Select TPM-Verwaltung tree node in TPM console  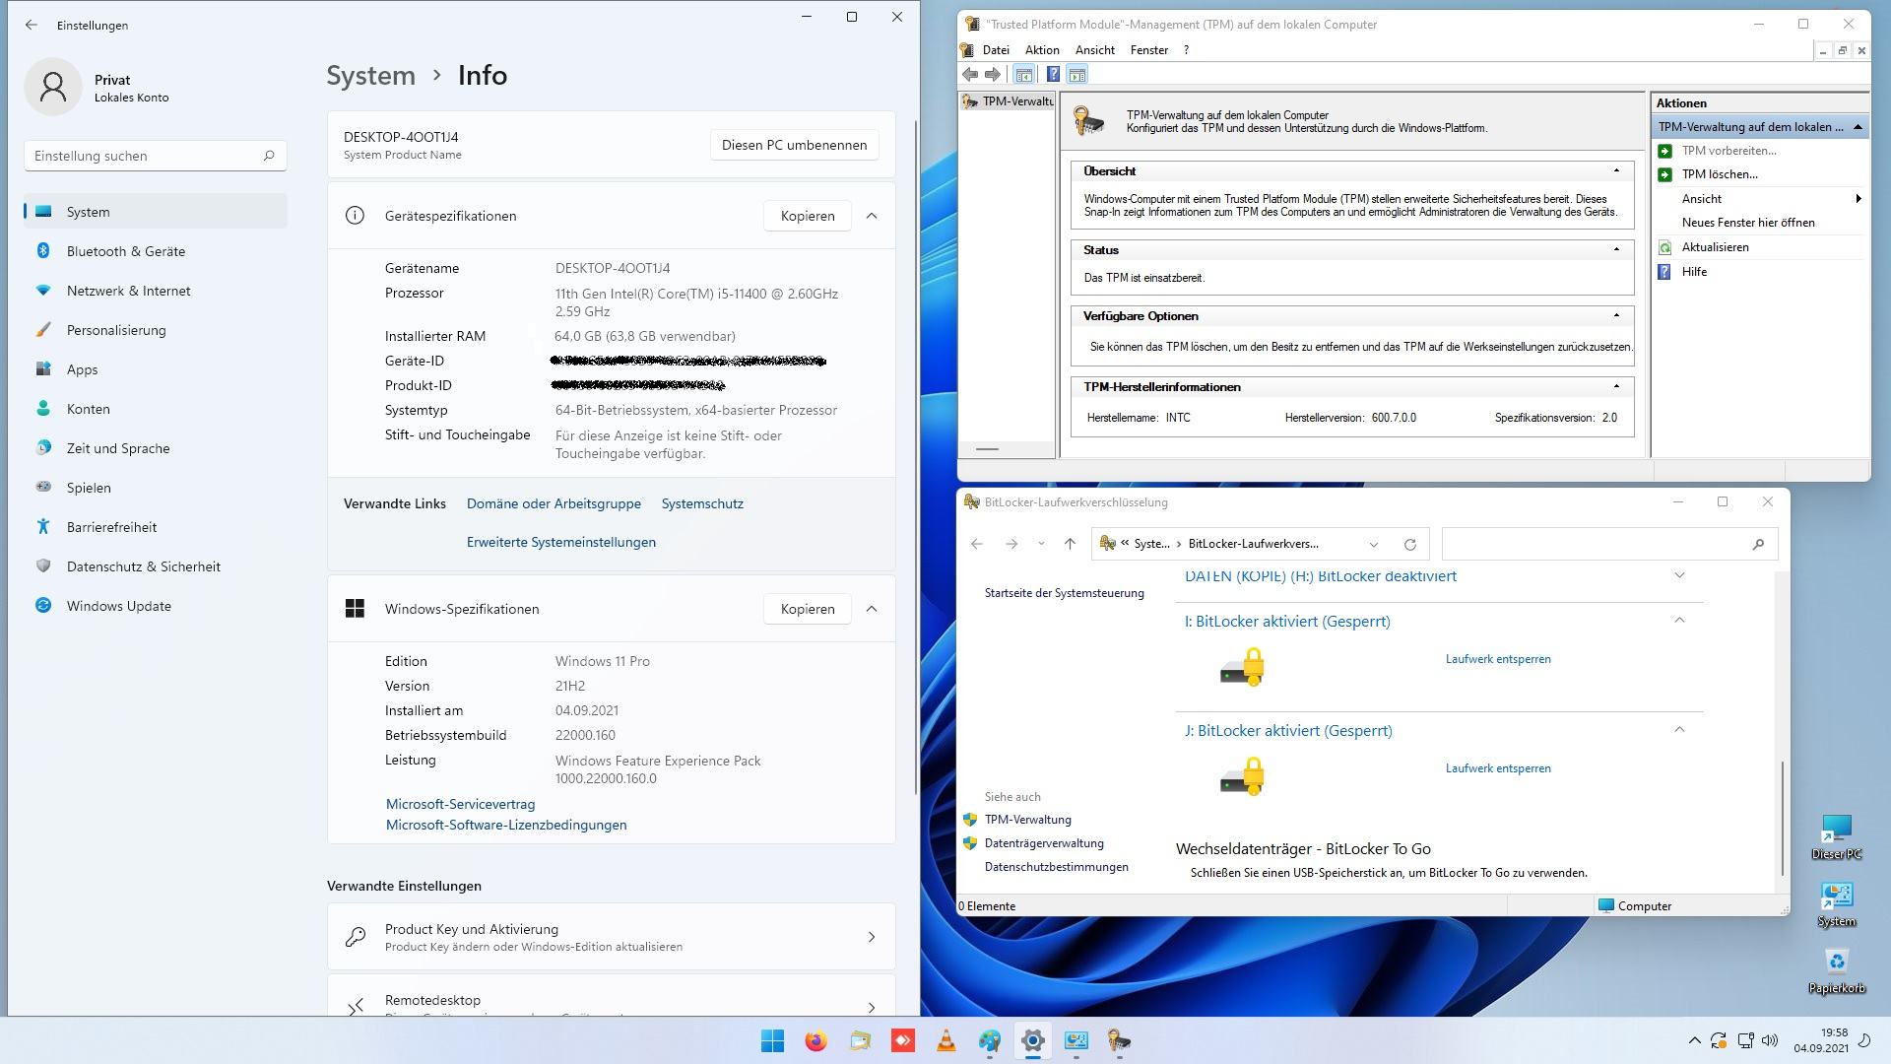tap(1008, 101)
